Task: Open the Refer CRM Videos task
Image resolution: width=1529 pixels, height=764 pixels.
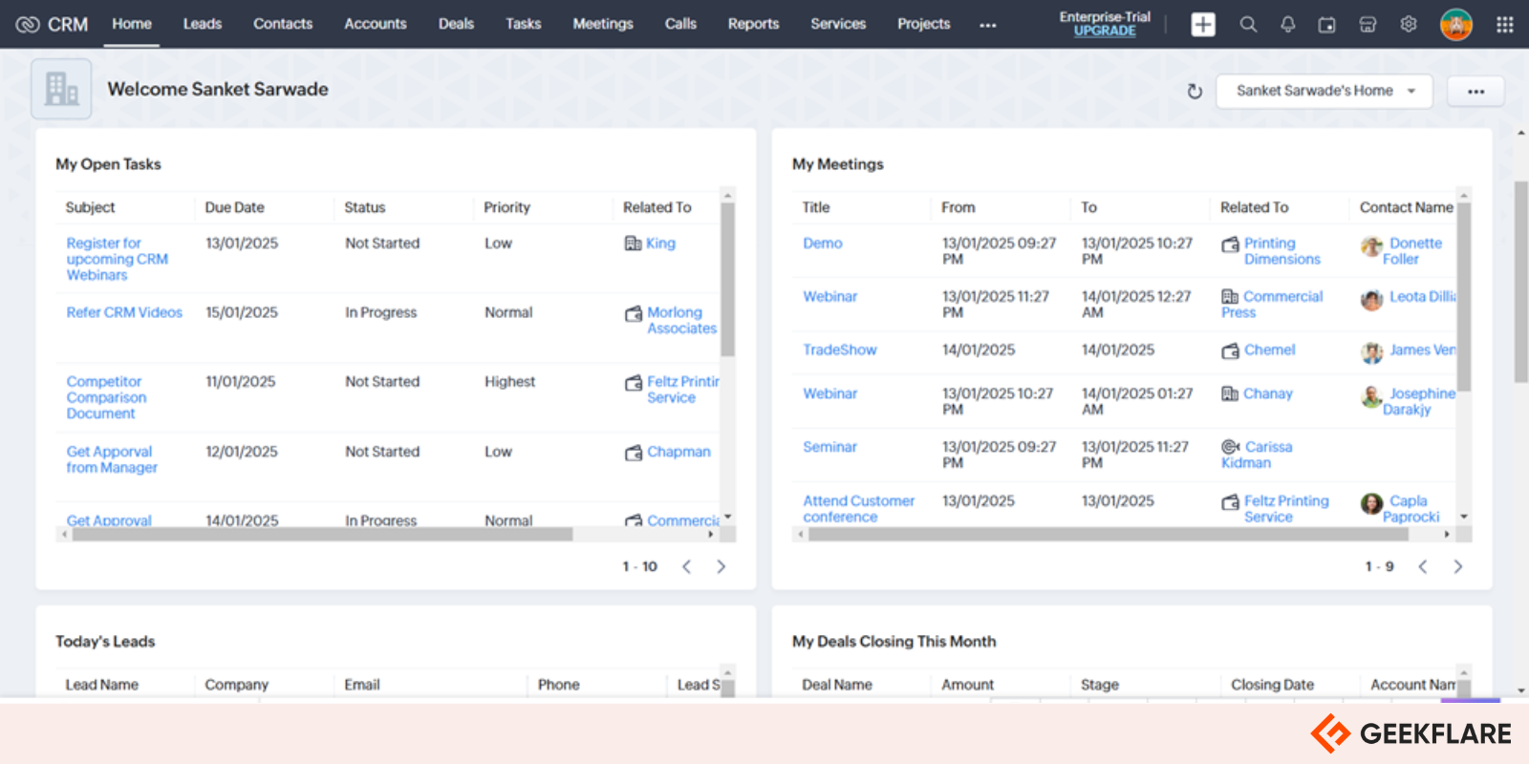Action: point(124,312)
